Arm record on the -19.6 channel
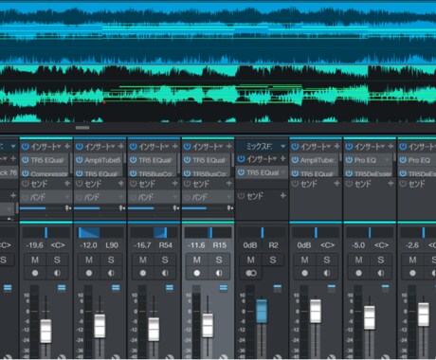Image resolution: width=436 pixels, height=360 pixels. [35, 273]
